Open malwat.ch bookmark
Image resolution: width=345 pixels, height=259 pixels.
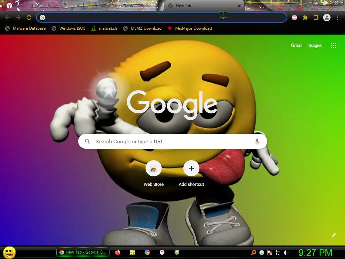coord(104,28)
